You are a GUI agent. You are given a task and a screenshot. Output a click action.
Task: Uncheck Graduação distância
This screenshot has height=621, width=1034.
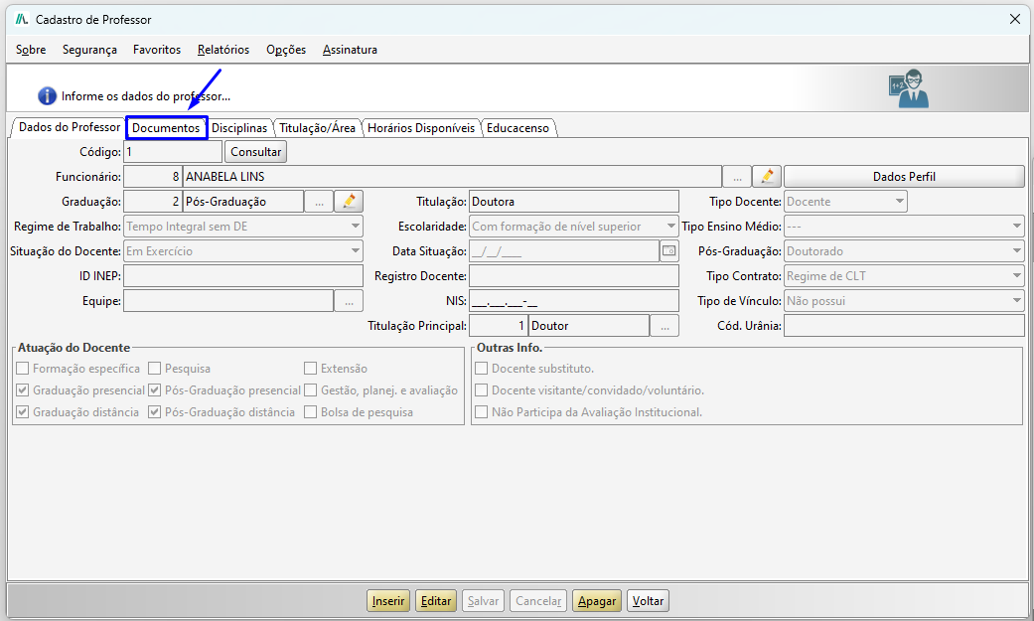click(x=23, y=411)
